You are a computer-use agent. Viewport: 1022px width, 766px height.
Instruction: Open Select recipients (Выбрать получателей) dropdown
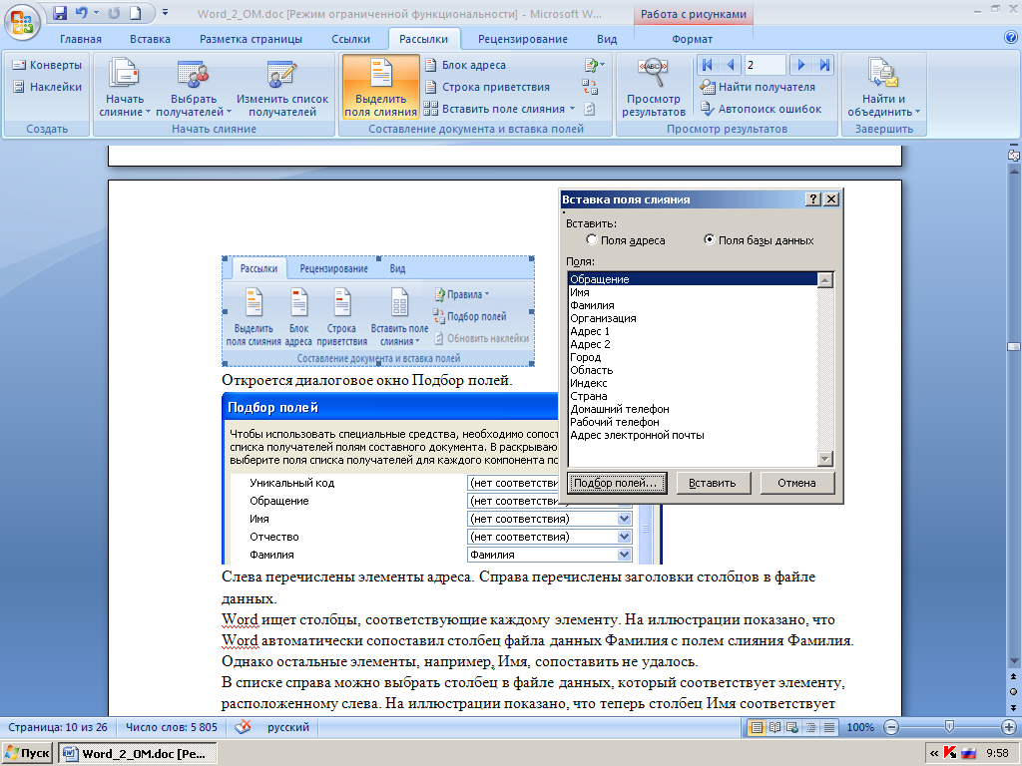(x=194, y=87)
